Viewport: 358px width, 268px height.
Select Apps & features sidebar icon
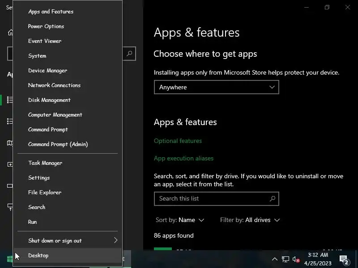pyautogui.click(x=10, y=100)
